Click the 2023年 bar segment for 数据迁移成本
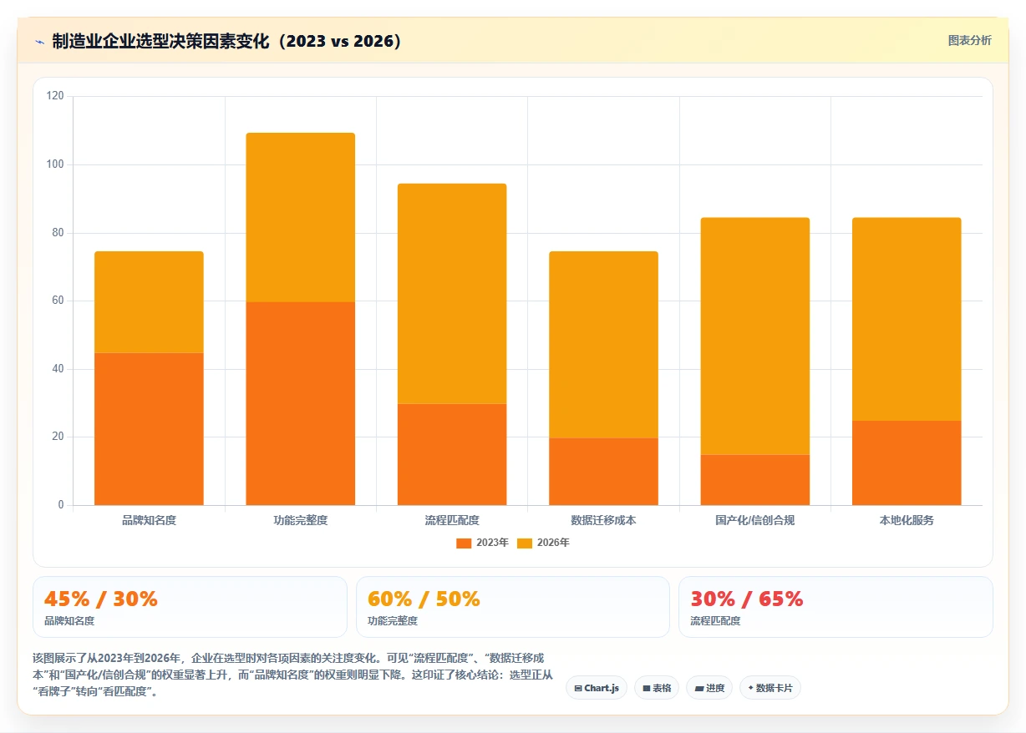Image resolution: width=1026 pixels, height=733 pixels. (603, 472)
